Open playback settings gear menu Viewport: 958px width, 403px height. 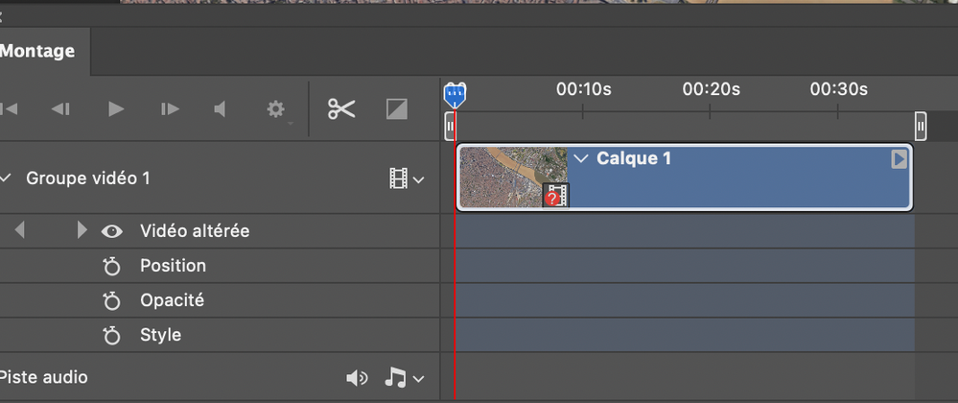coord(276,109)
